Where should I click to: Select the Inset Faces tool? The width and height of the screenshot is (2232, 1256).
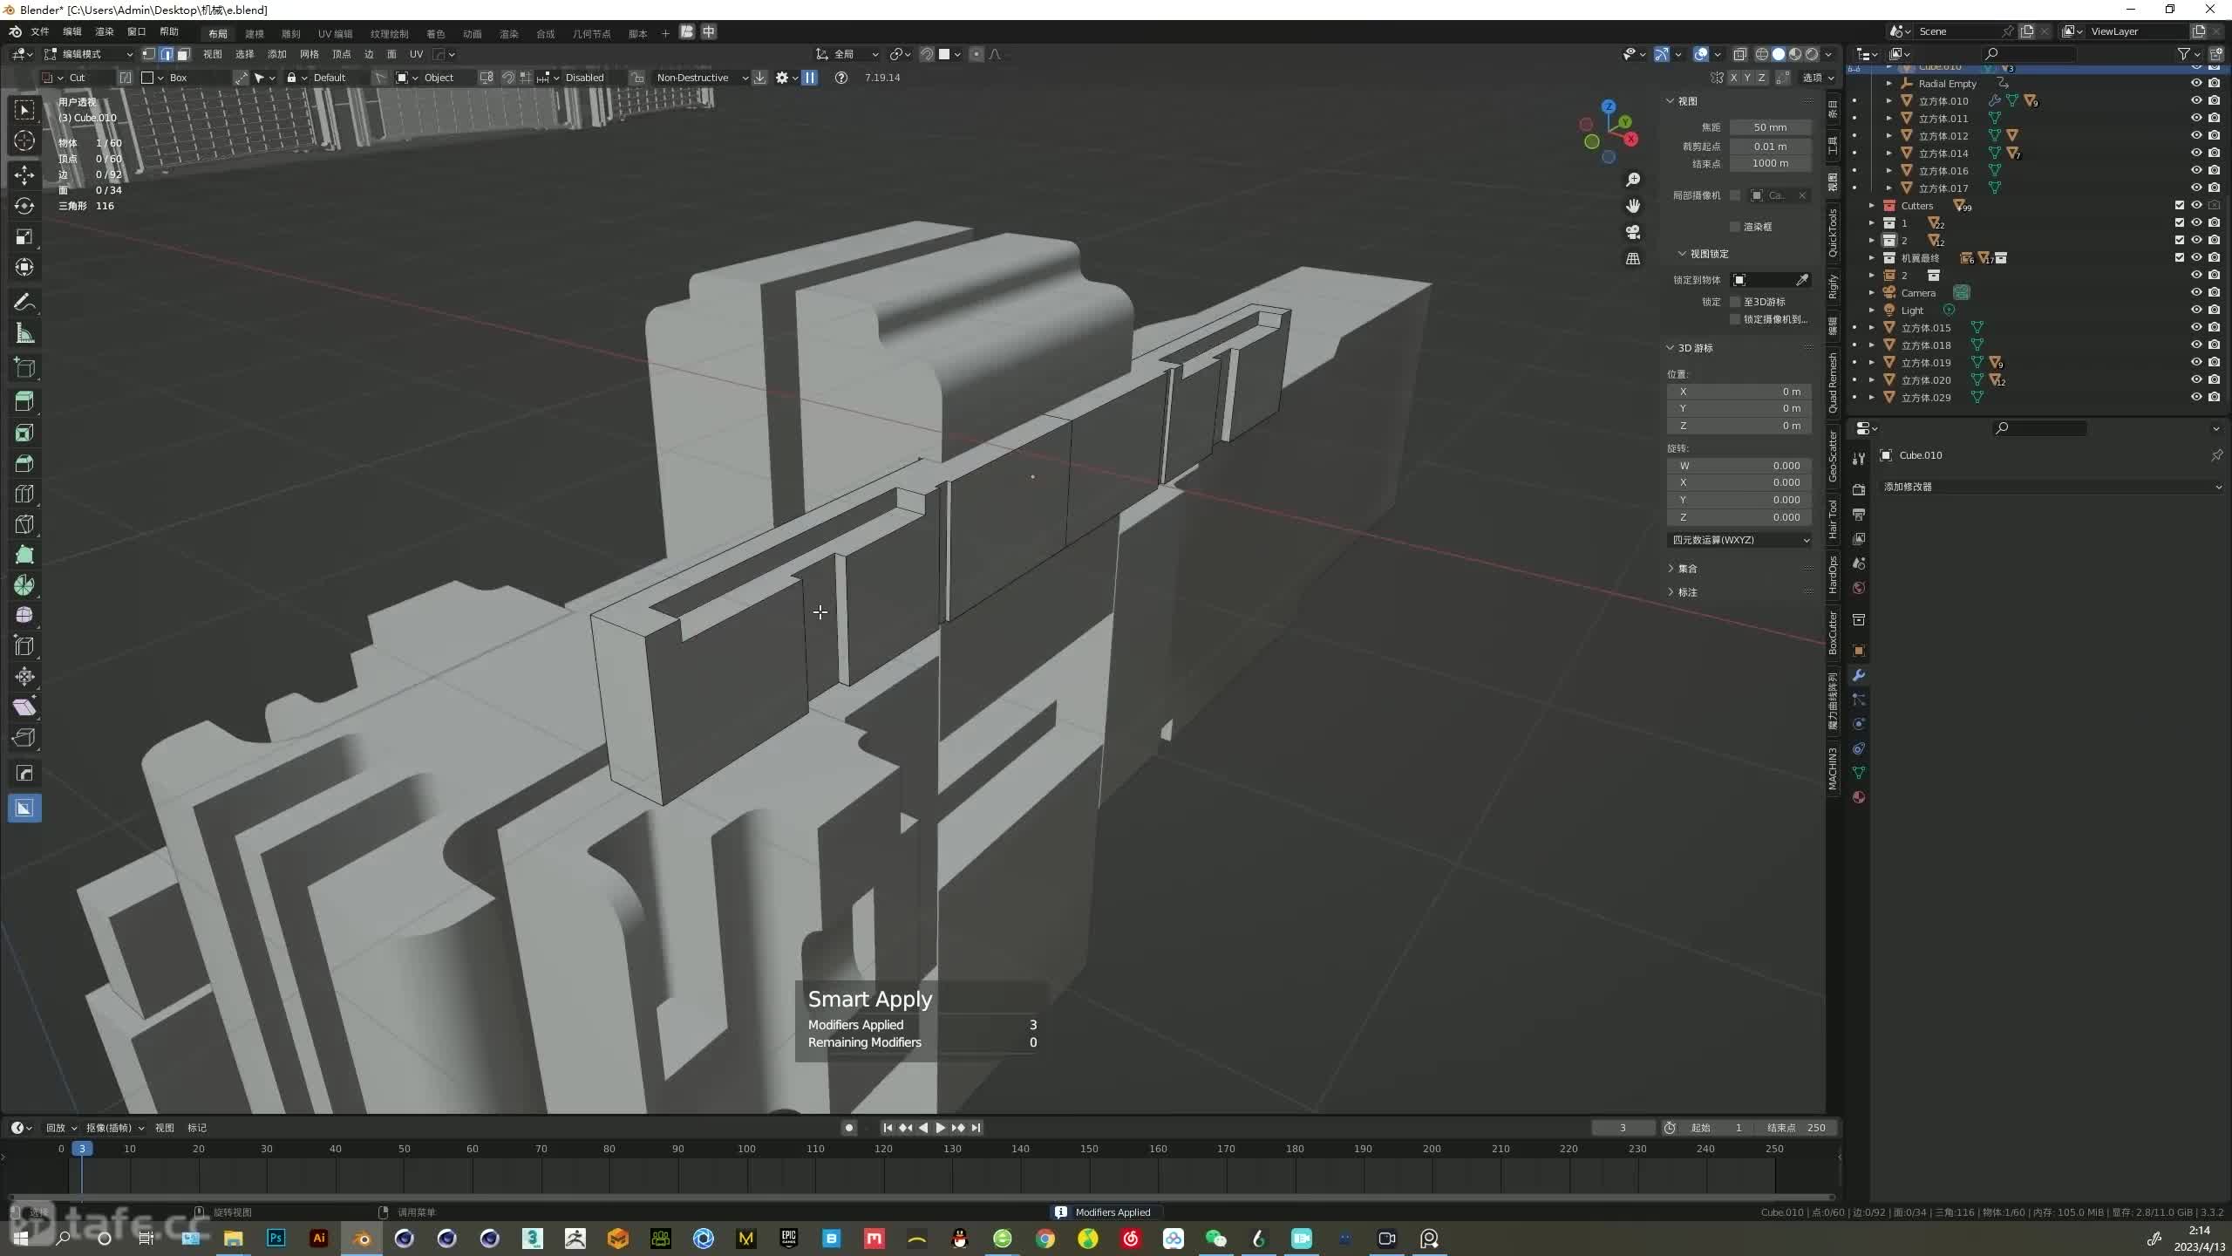pos(24,433)
